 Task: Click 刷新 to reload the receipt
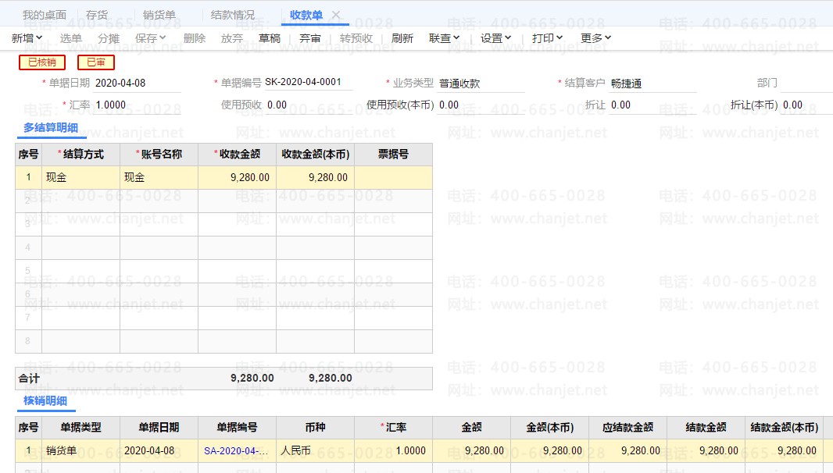click(x=402, y=38)
